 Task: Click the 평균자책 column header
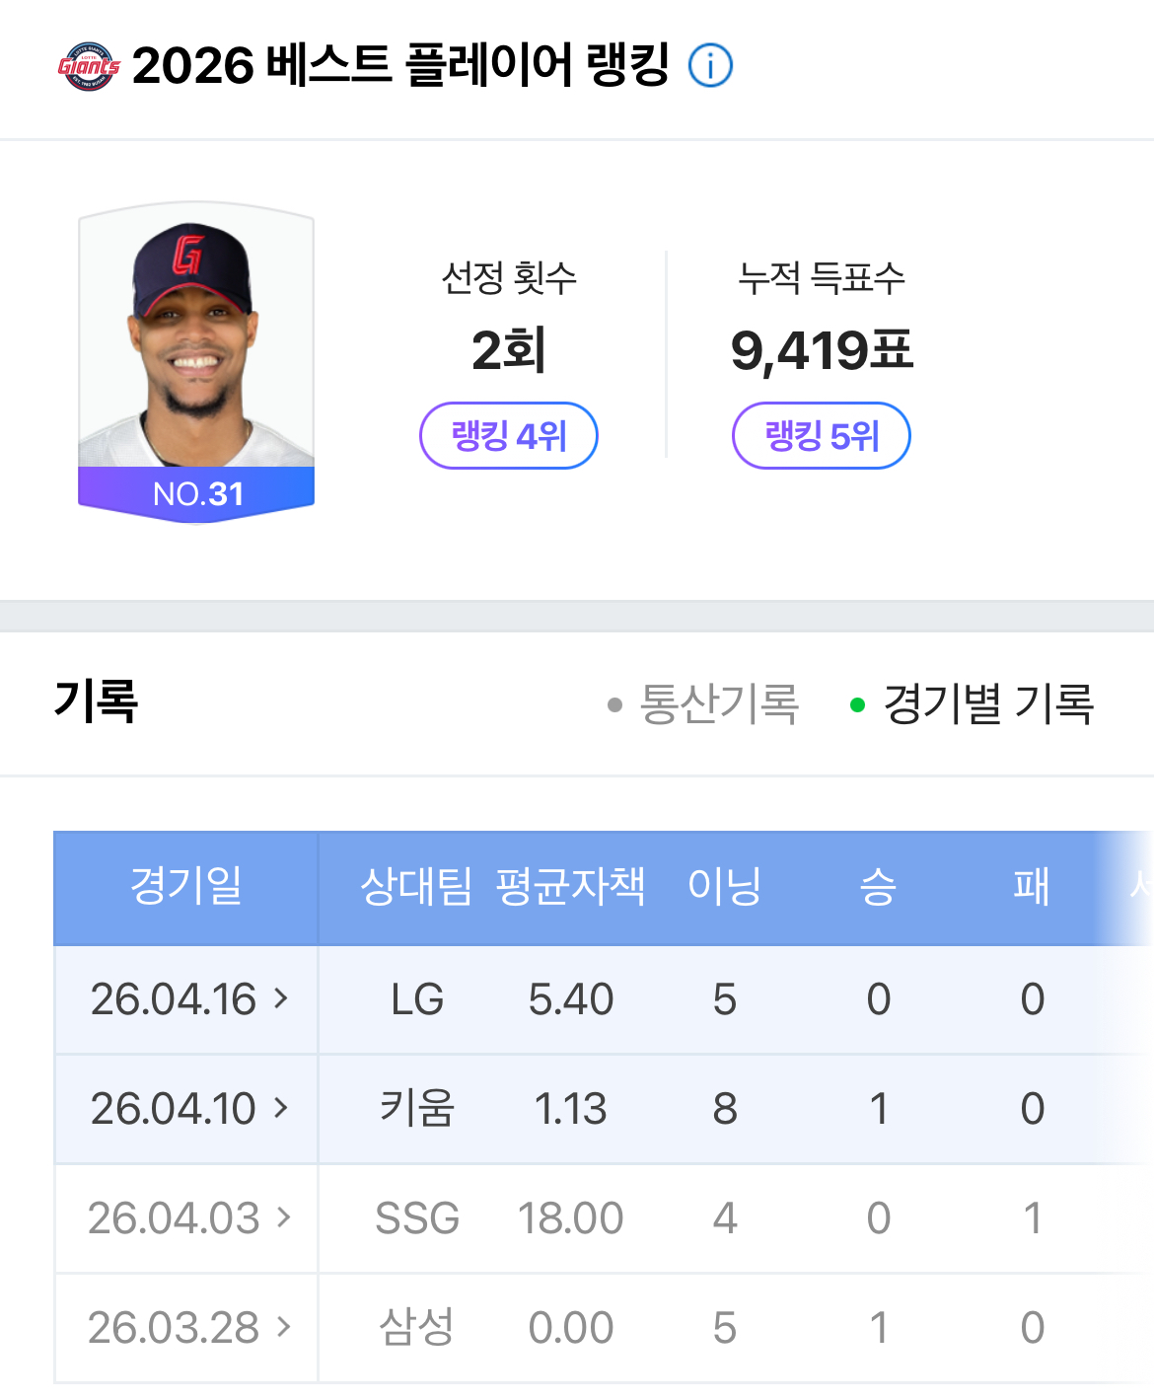pos(570,886)
